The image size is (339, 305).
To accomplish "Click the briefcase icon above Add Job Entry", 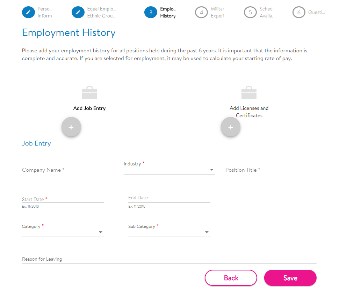I will pos(89,92).
